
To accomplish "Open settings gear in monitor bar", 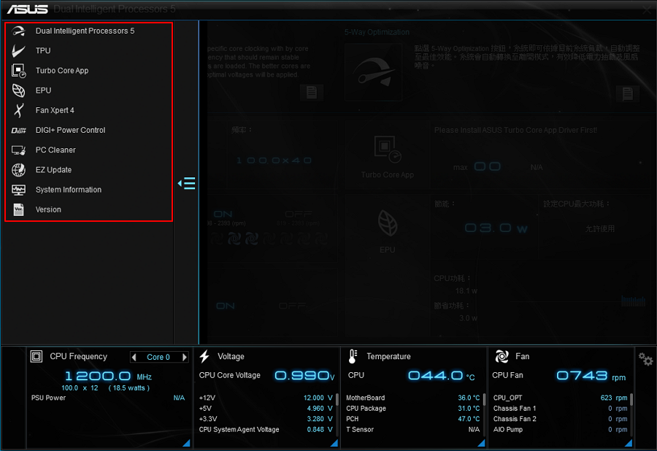I will click(645, 359).
